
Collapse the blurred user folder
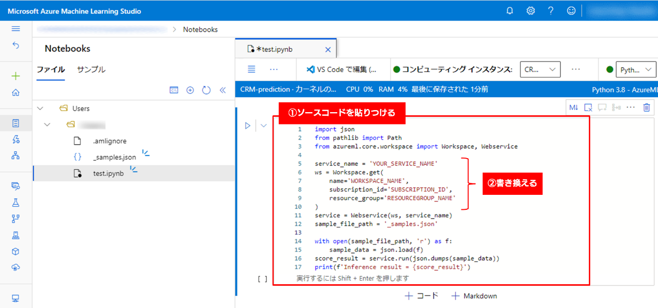(48, 125)
